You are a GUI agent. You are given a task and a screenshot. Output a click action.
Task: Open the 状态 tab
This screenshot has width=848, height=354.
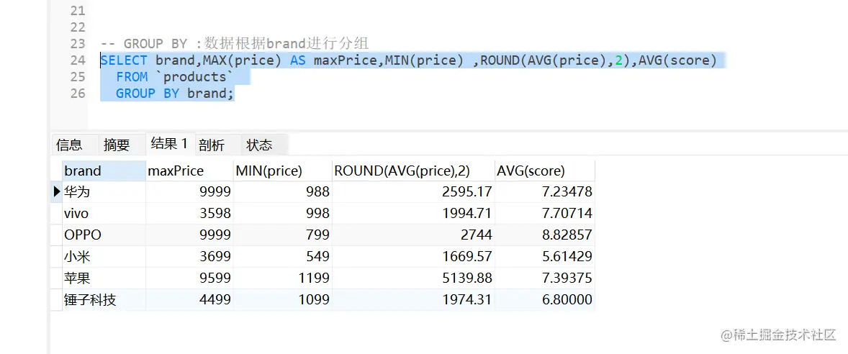pos(259,145)
